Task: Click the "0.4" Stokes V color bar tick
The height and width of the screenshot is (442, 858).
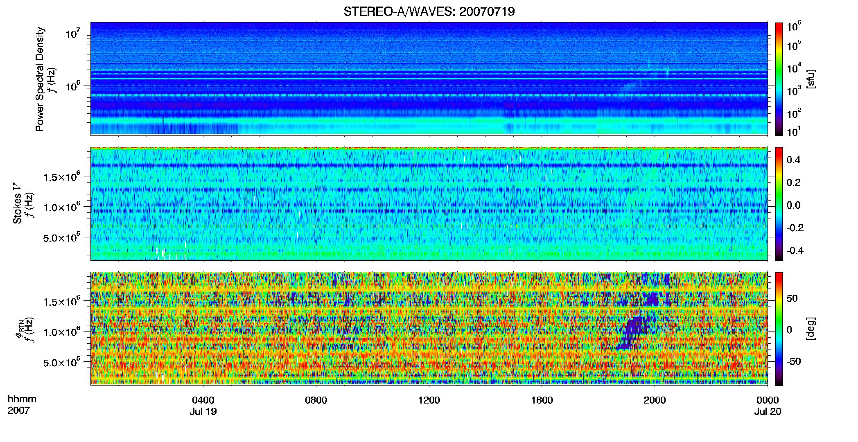Action: pos(793,160)
